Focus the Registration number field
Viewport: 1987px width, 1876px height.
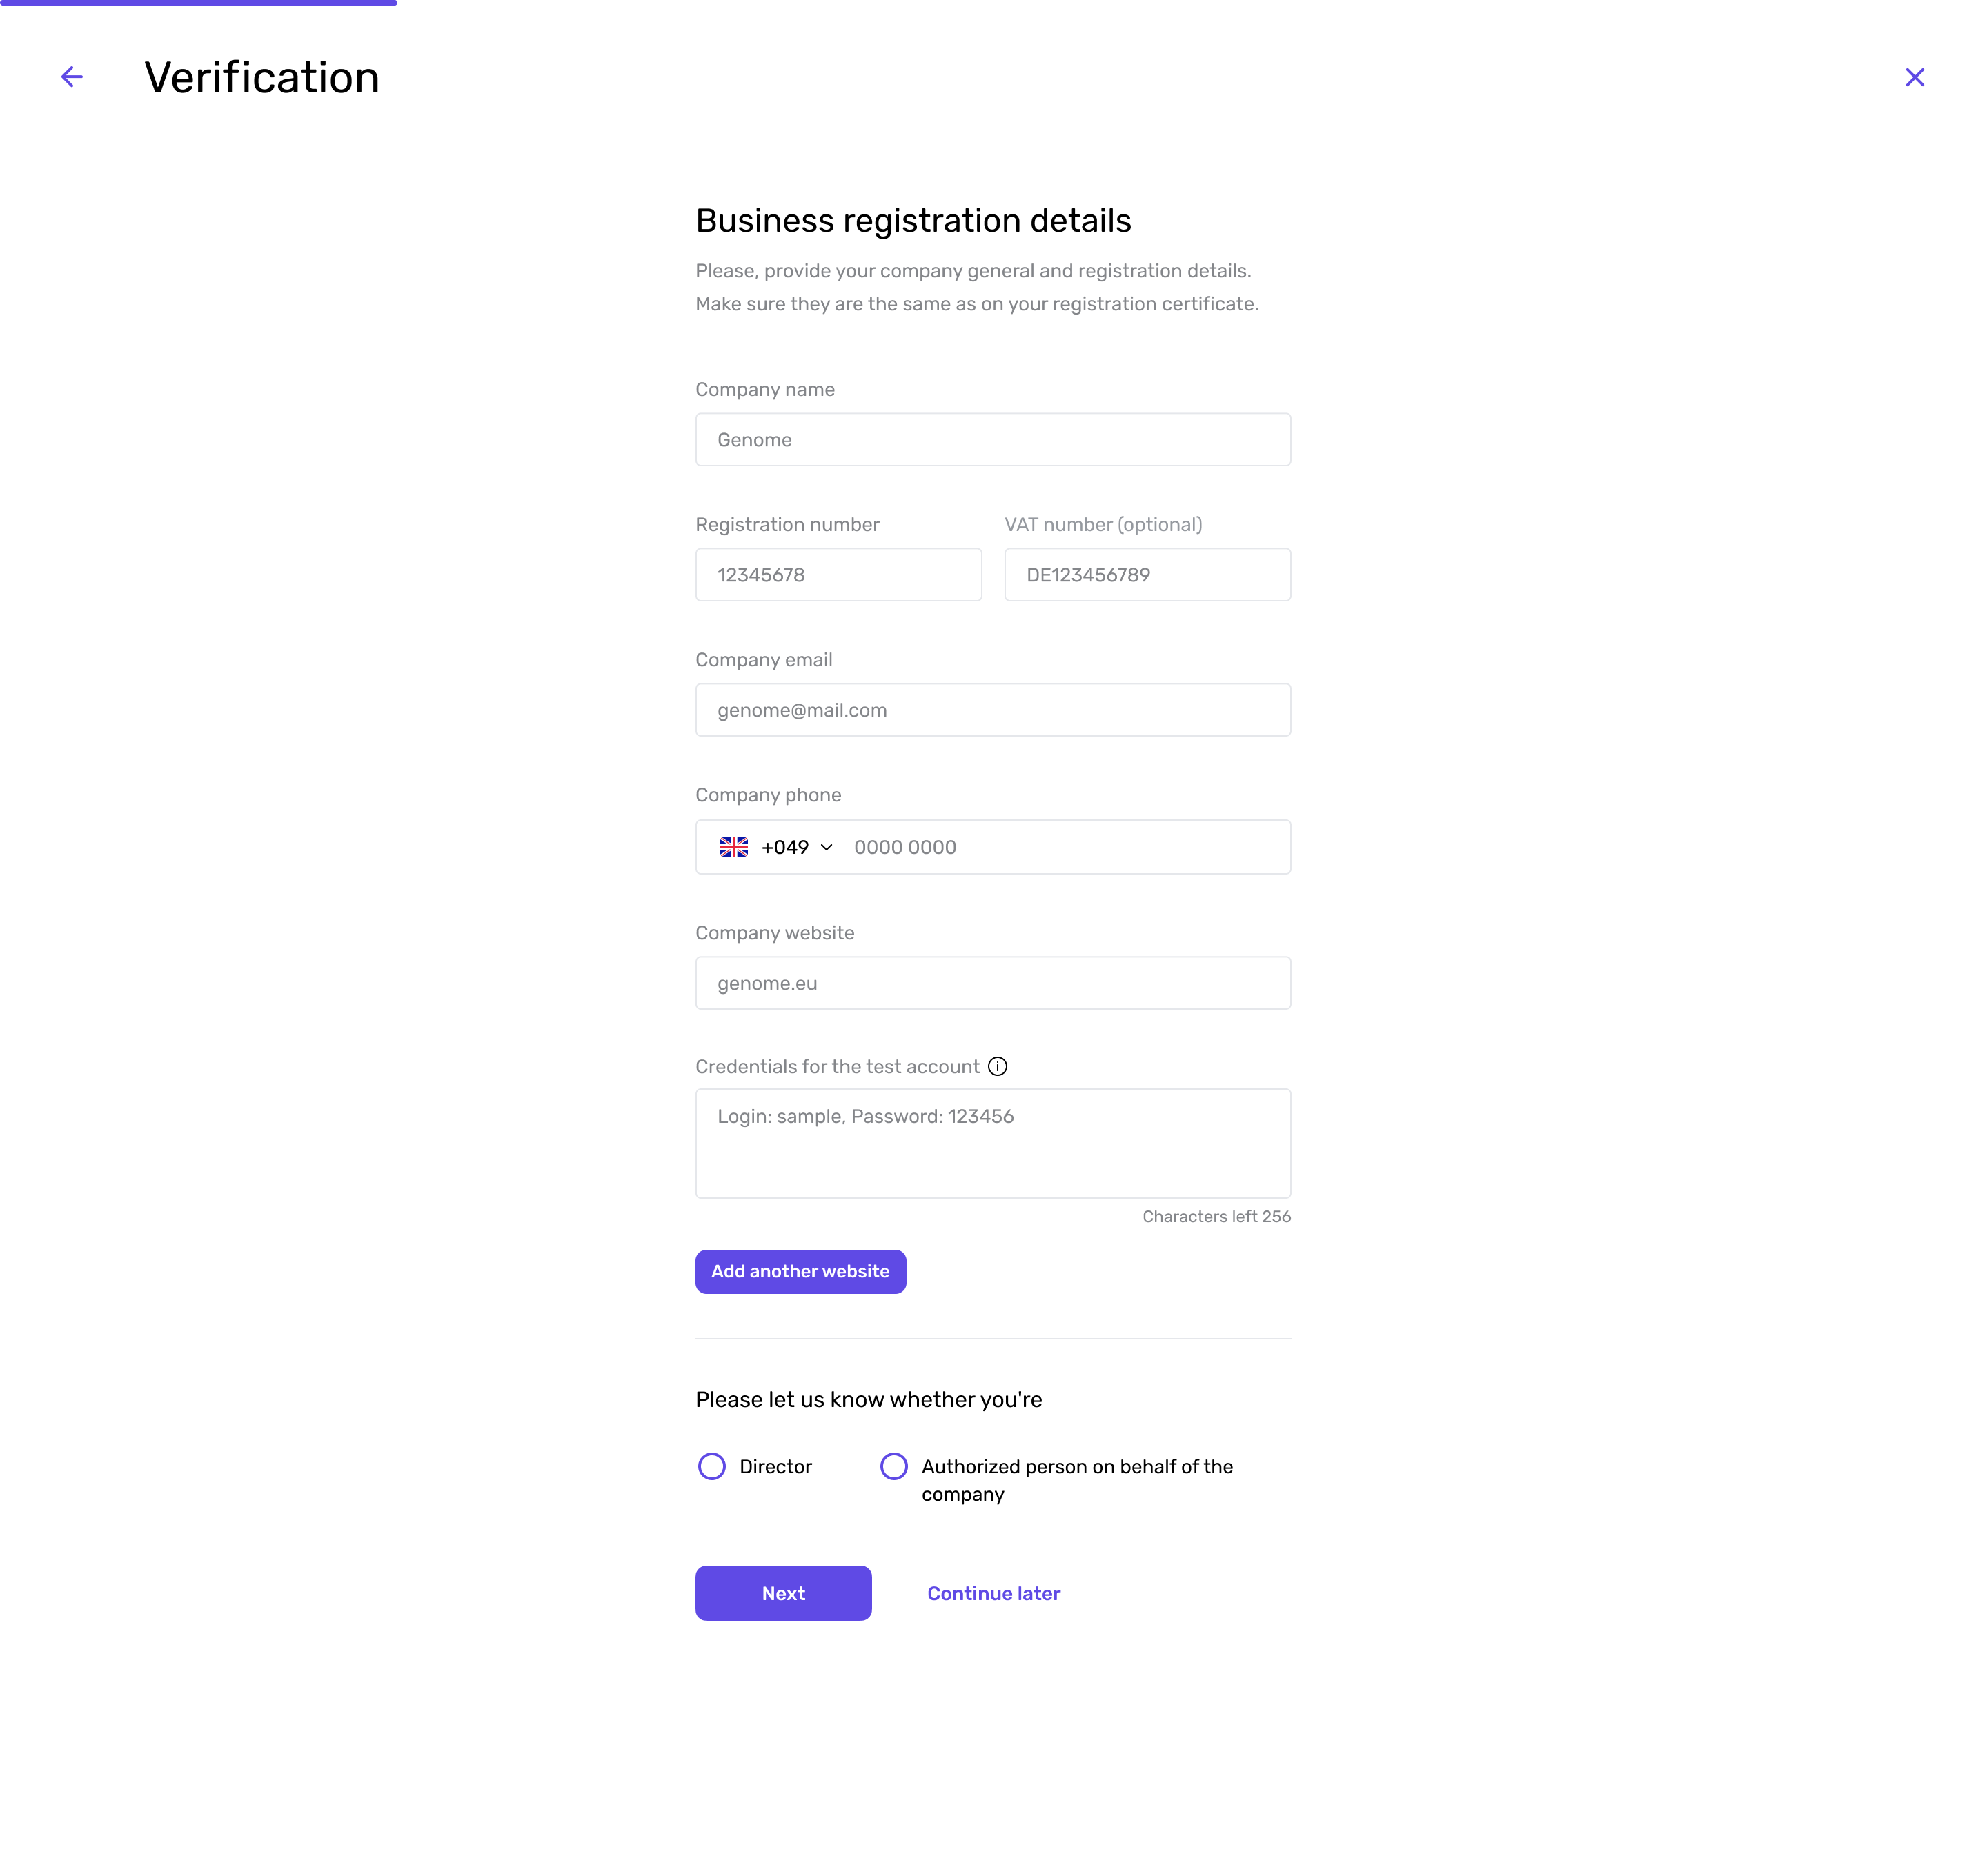838,574
